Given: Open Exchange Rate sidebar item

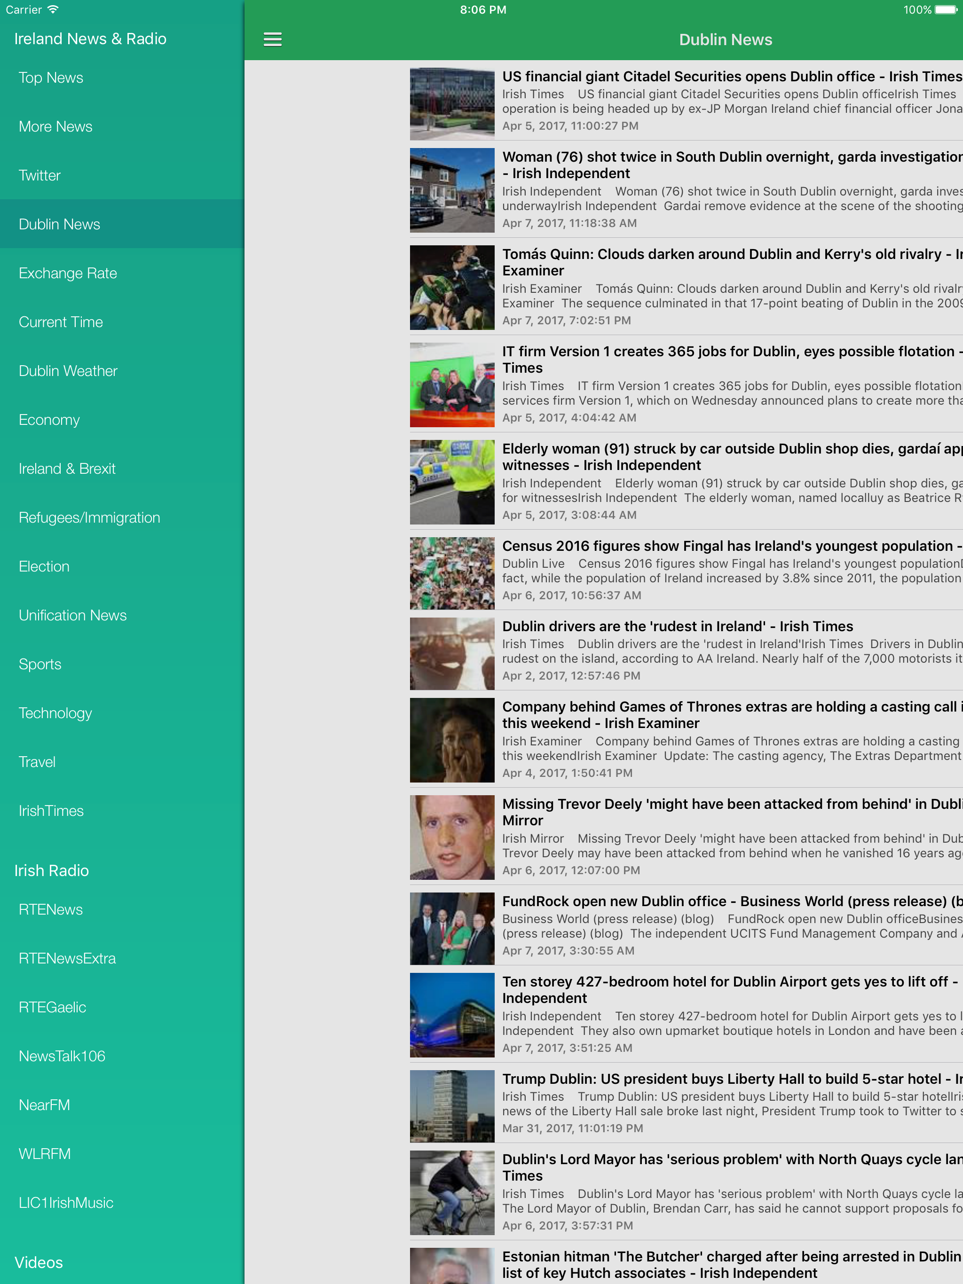Looking at the screenshot, I should [x=122, y=273].
